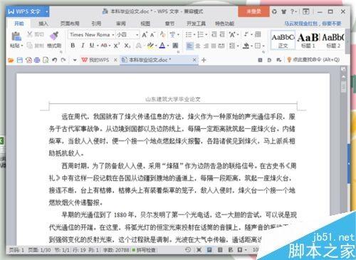Open the font size 小四 dropdown
This screenshot has height=260, width=356.
137,35
